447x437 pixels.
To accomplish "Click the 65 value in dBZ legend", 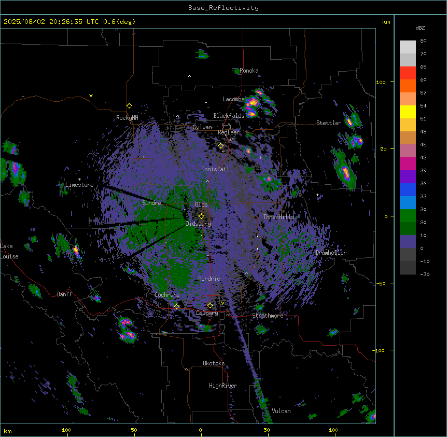I will pos(423,66).
